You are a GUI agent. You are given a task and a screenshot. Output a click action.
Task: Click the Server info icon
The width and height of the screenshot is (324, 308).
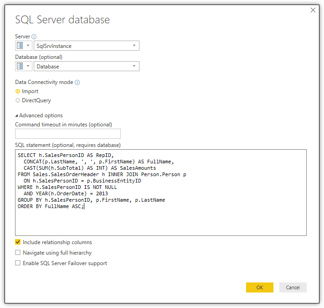[x=34, y=37]
